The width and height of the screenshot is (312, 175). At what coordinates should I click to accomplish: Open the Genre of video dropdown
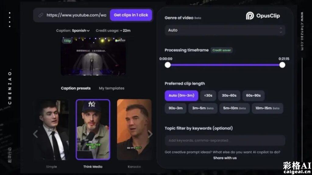[x=225, y=30]
